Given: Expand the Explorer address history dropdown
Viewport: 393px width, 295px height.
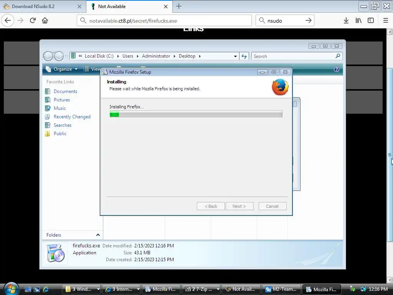Looking at the screenshot, I should (235, 56).
